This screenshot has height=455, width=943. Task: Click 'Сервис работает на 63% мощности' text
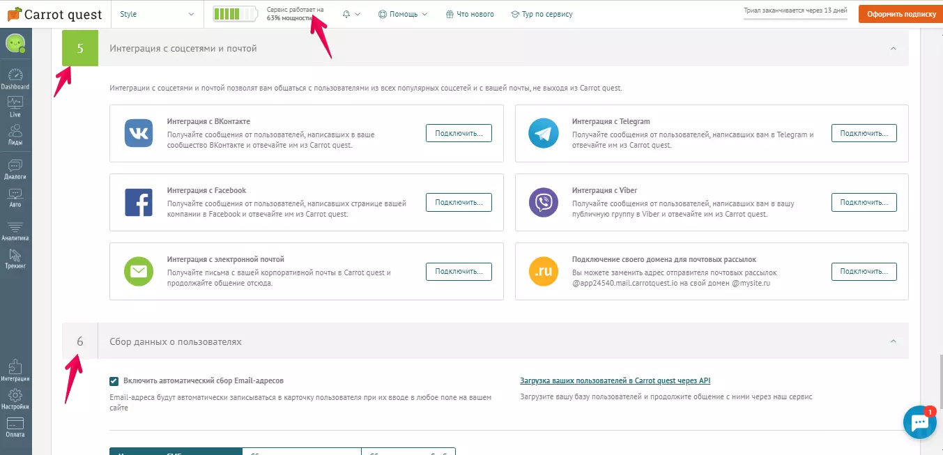[296, 14]
